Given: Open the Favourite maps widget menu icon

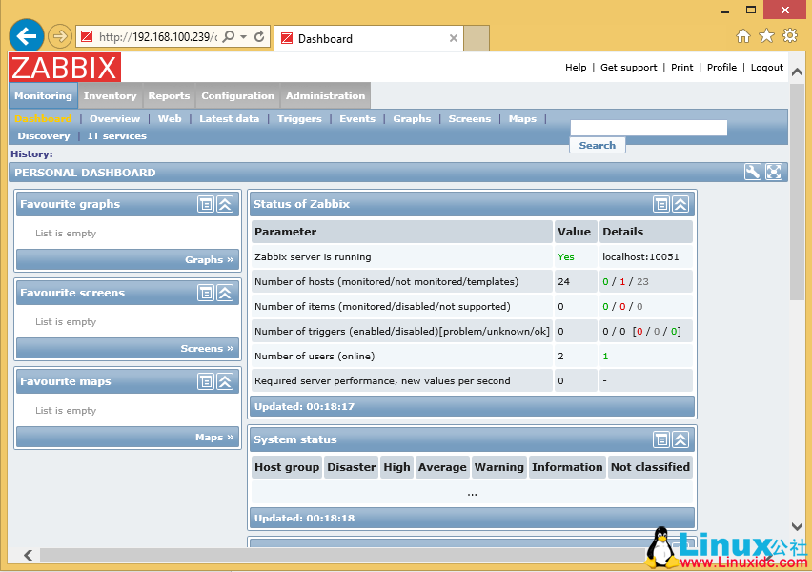Looking at the screenshot, I should tap(206, 380).
